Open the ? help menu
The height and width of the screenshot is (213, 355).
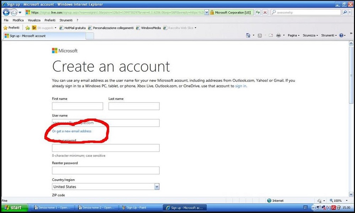[77, 20]
